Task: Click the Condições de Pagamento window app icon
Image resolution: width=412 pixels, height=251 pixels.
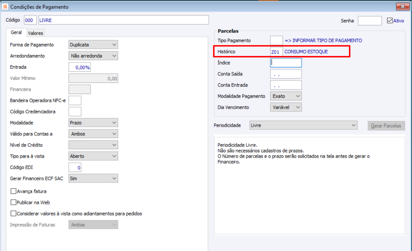Action: pyautogui.click(x=5, y=7)
